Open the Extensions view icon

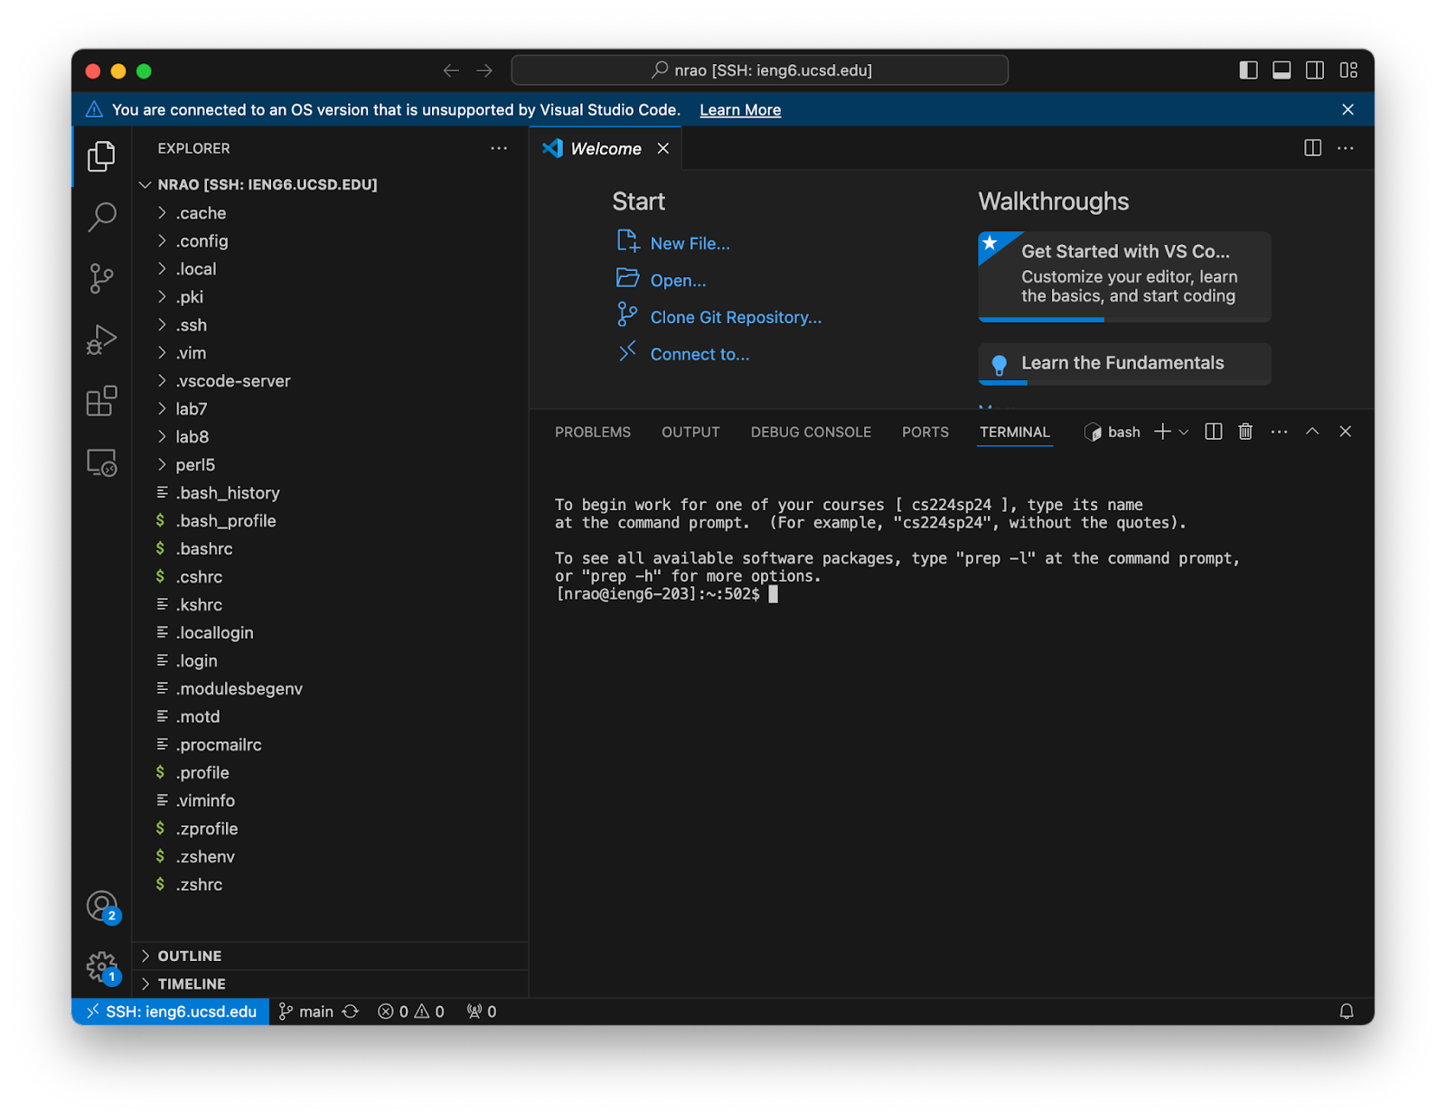tap(101, 401)
